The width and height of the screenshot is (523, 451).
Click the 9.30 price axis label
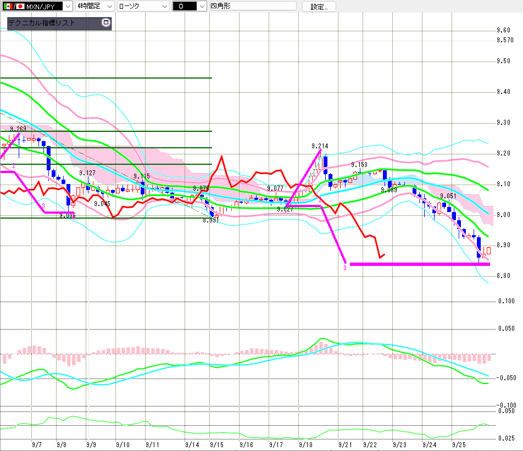click(503, 123)
